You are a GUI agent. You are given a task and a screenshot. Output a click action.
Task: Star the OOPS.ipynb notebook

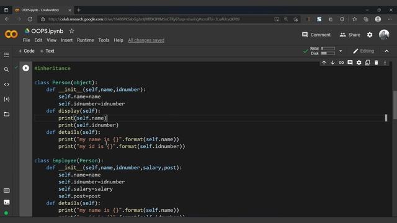point(72,31)
